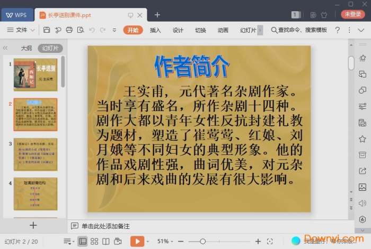This screenshot has width=371, height=249.
Task: Click the presenter view icon in the status bar
Action: pyautogui.click(x=118, y=241)
